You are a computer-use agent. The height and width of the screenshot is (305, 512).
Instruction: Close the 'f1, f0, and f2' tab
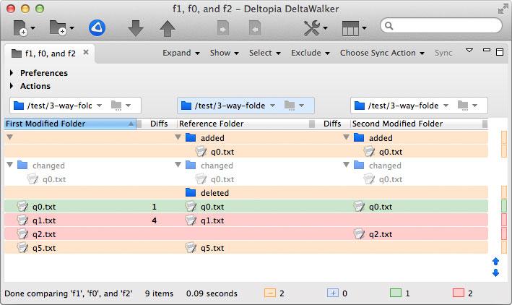tap(86, 52)
